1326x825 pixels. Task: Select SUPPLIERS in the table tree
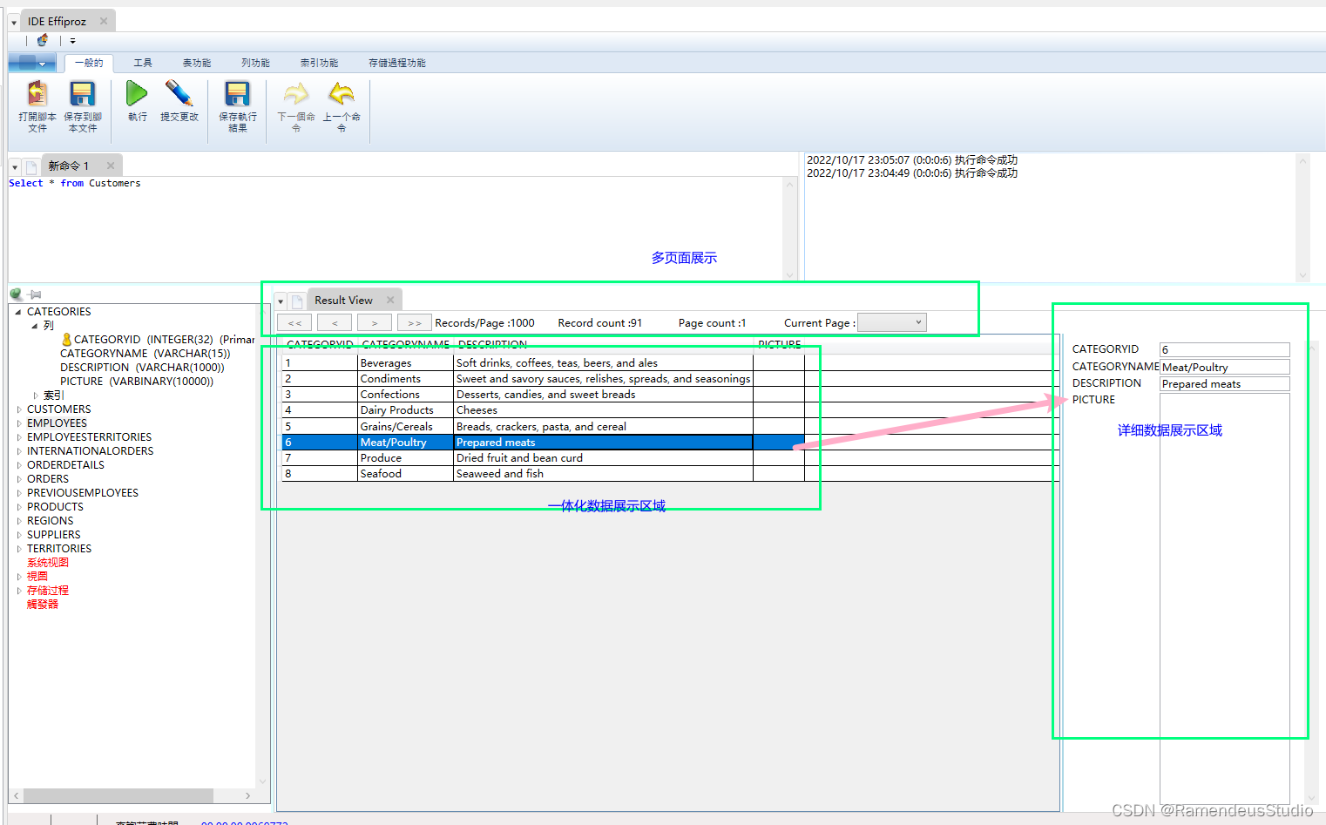click(53, 535)
